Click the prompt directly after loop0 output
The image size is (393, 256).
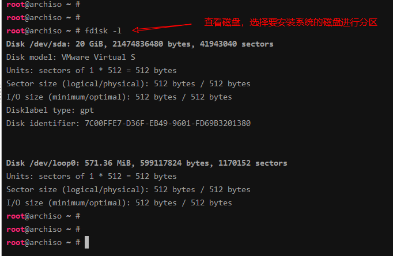pyautogui.click(x=43, y=216)
